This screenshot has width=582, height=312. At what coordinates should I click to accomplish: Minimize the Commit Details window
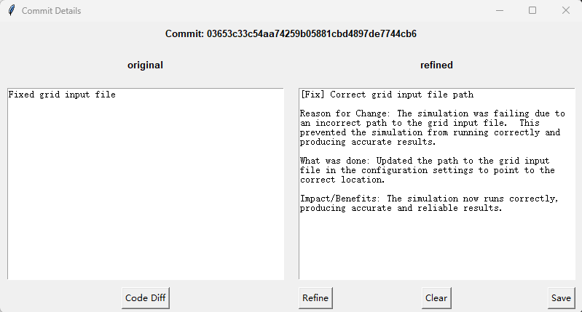pos(500,10)
